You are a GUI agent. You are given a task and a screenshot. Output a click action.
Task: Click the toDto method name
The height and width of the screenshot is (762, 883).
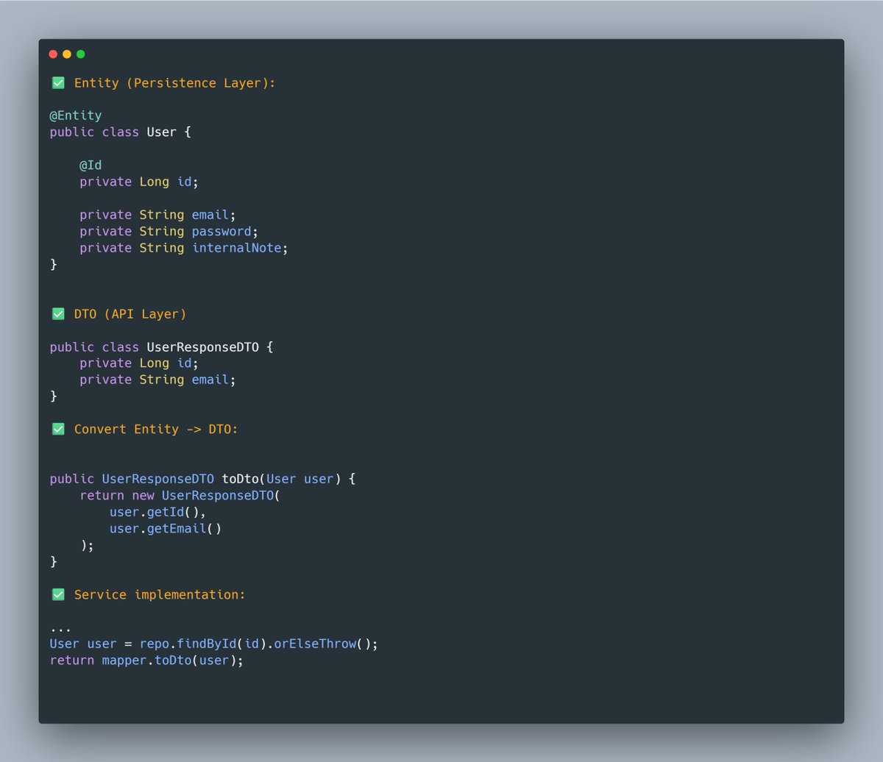pos(241,478)
